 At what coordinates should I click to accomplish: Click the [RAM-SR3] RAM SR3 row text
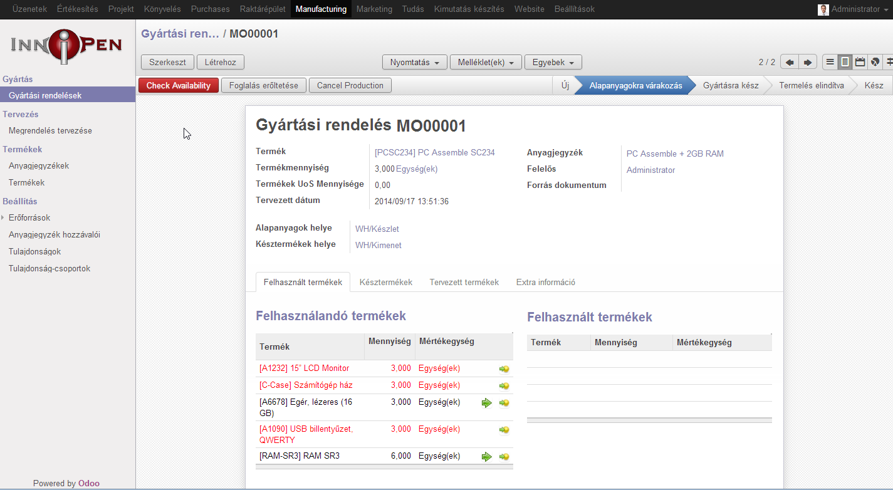pos(300,456)
